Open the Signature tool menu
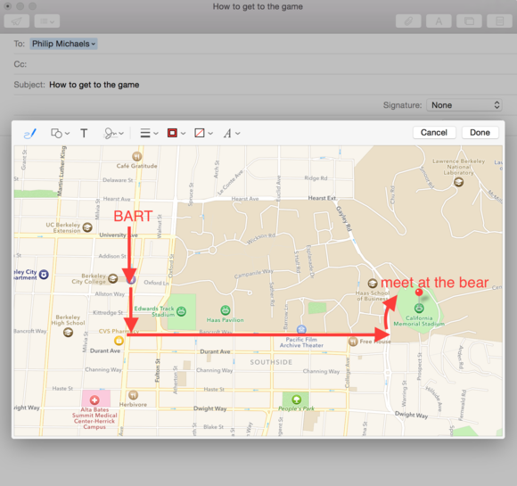Screen dimensions: 517x486 (114, 133)
